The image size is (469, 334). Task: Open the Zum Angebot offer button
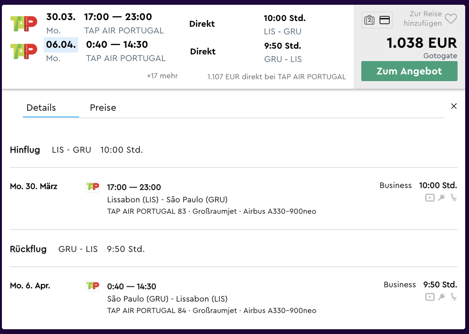pos(409,71)
